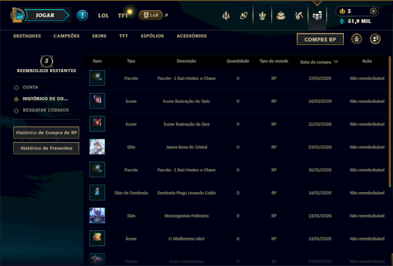Click the Taric icon thumbnail
This screenshot has height=266, width=393.
pos(97,101)
